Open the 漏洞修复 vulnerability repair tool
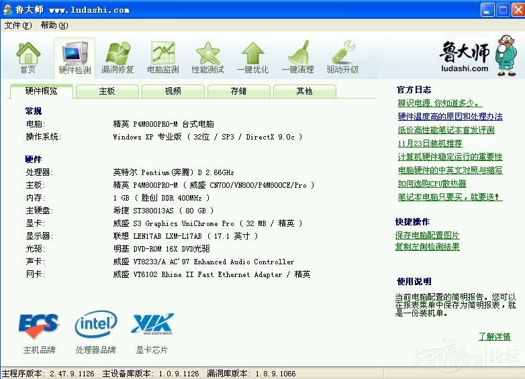Viewport: 525px width, 379px height. [117, 57]
